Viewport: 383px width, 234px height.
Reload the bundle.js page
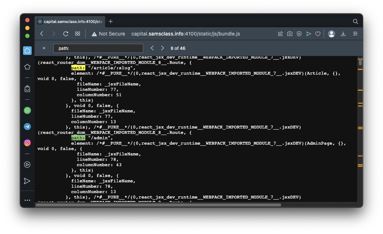click(66, 34)
